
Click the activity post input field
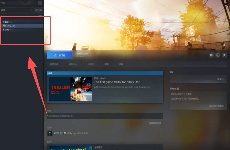click(105, 116)
